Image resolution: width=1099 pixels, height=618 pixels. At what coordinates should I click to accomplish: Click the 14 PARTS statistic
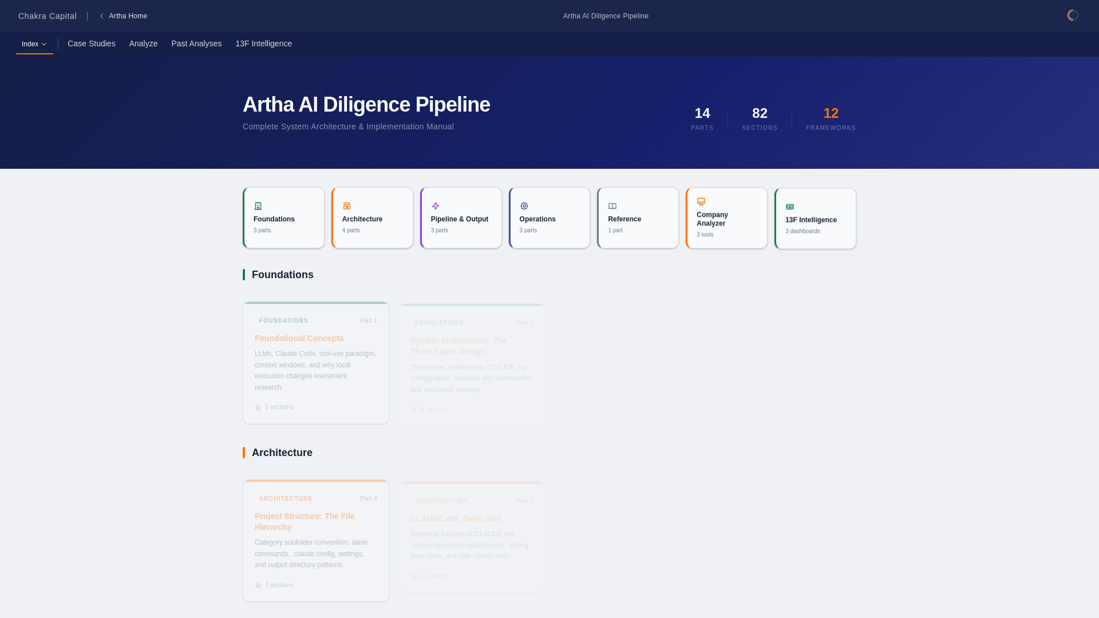tap(702, 118)
